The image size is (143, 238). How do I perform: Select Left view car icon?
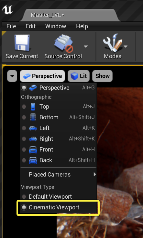(33, 128)
